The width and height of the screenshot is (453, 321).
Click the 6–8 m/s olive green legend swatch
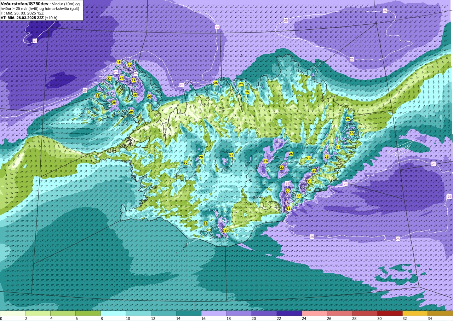tap(88, 313)
